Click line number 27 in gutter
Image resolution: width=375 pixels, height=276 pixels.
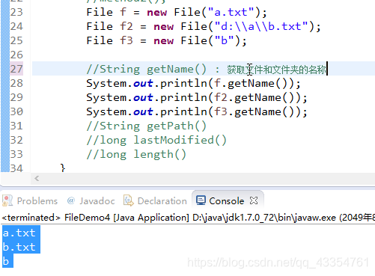click(x=16, y=69)
